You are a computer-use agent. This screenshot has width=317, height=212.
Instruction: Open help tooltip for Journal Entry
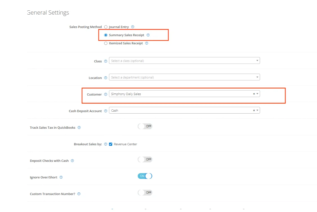click(x=132, y=27)
